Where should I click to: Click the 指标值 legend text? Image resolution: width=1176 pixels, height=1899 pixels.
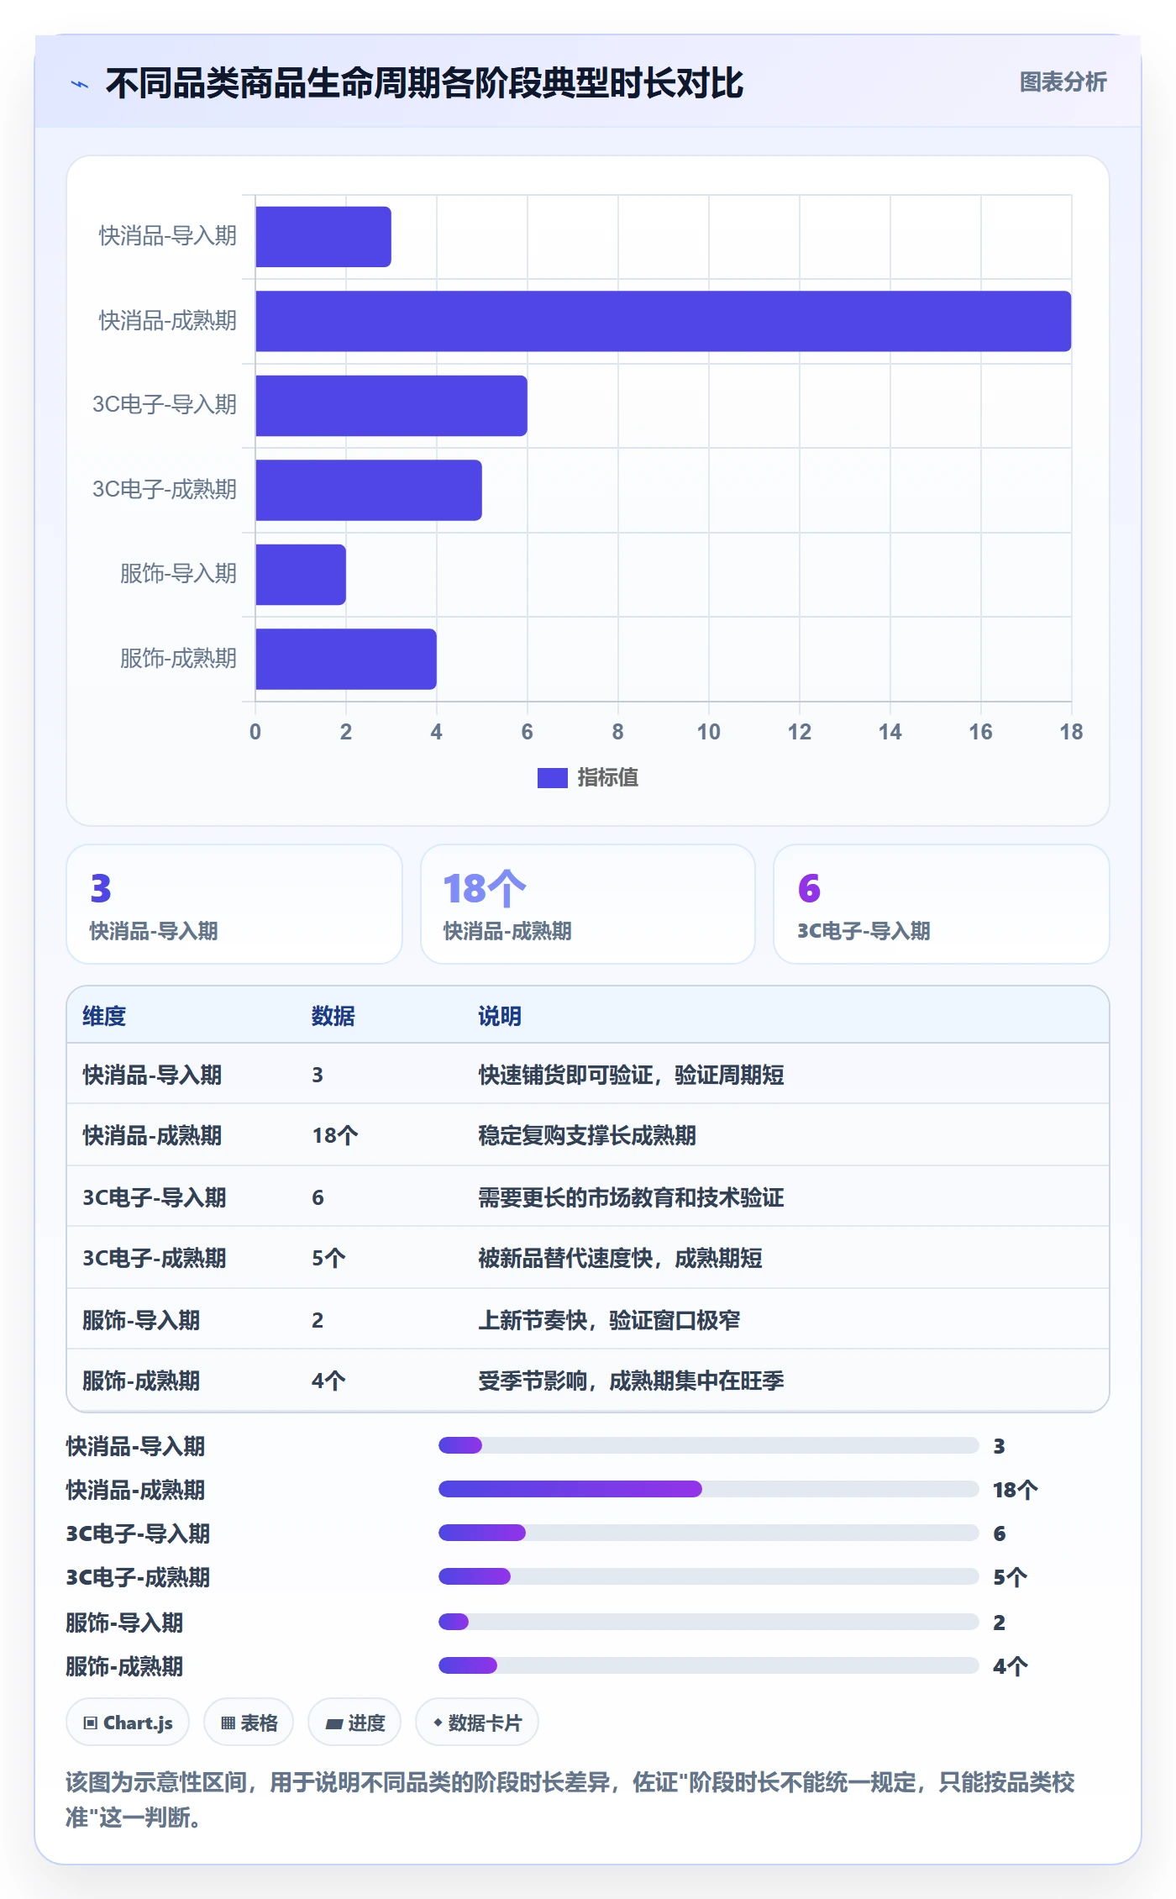608,778
